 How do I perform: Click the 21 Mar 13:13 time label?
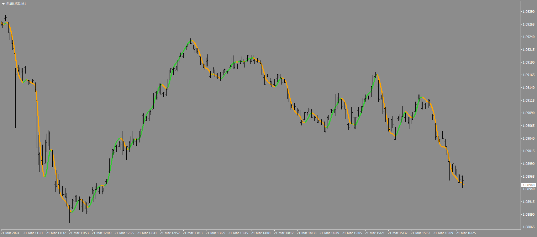point(193,233)
